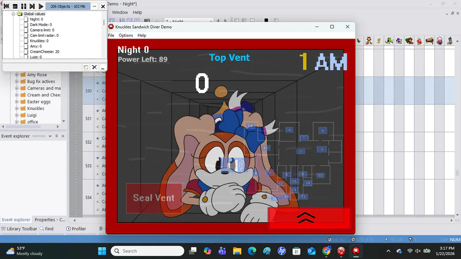This screenshot has width=461, height=259.
Task: Click the brown table object column icon
Action: [x=429, y=41]
